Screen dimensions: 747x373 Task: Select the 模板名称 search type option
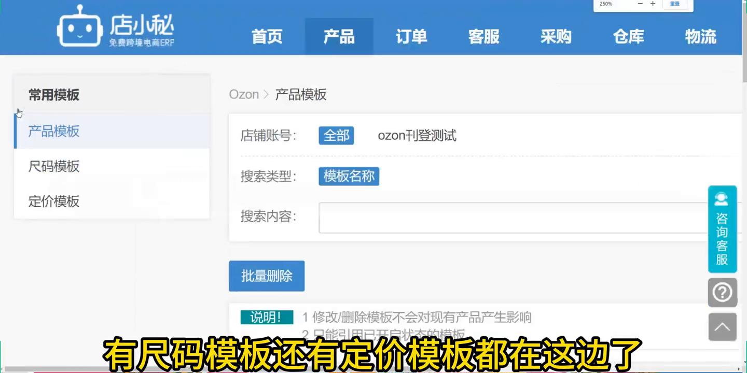click(349, 176)
